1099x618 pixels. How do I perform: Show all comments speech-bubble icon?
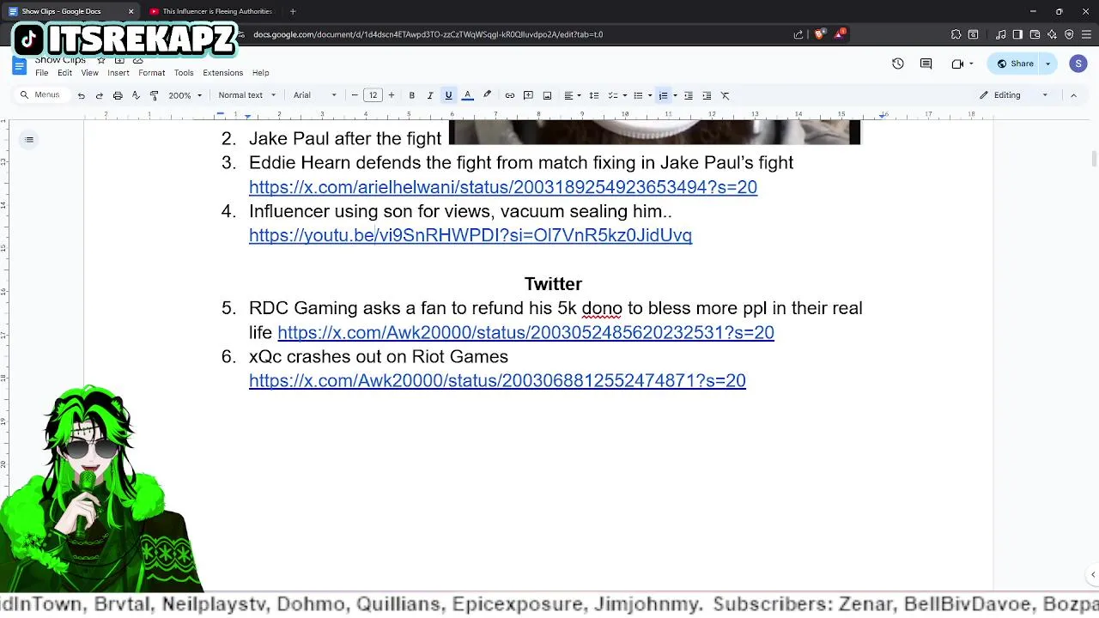pyautogui.click(x=926, y=64)
